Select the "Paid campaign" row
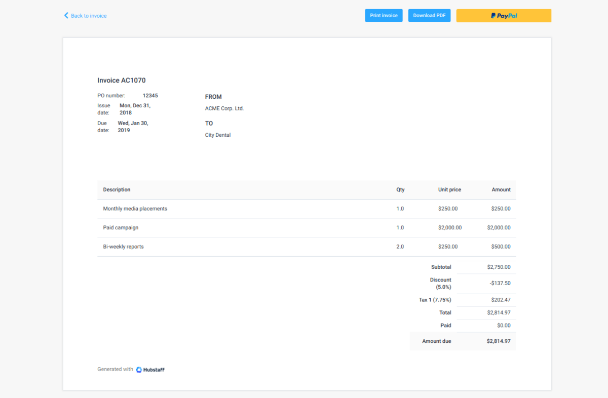Screen dimensions: 608x398 [121, 227]
